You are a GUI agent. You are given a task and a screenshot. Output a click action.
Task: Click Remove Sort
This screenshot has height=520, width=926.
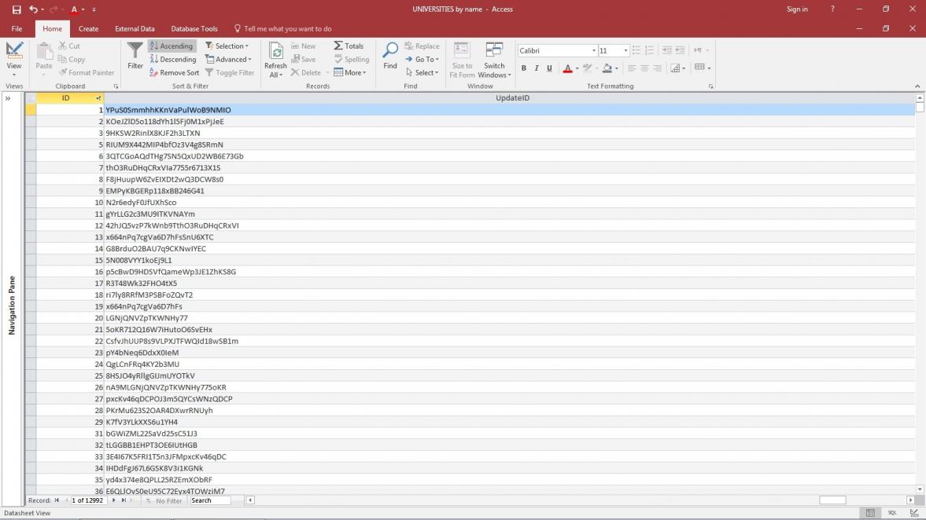click(174, 72)
